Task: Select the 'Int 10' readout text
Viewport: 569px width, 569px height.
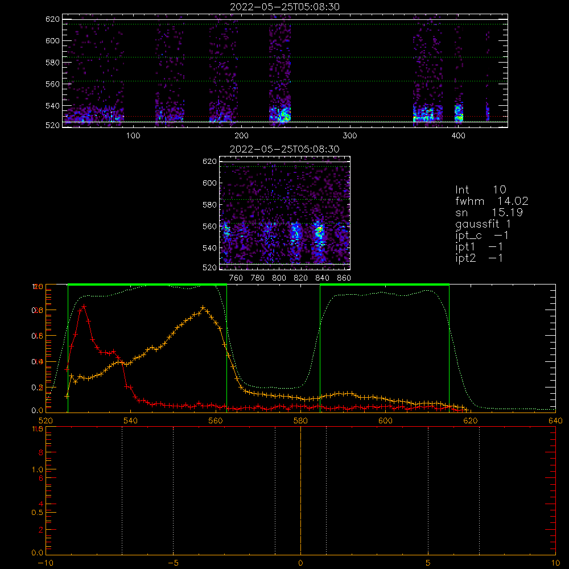Action: 480,189
